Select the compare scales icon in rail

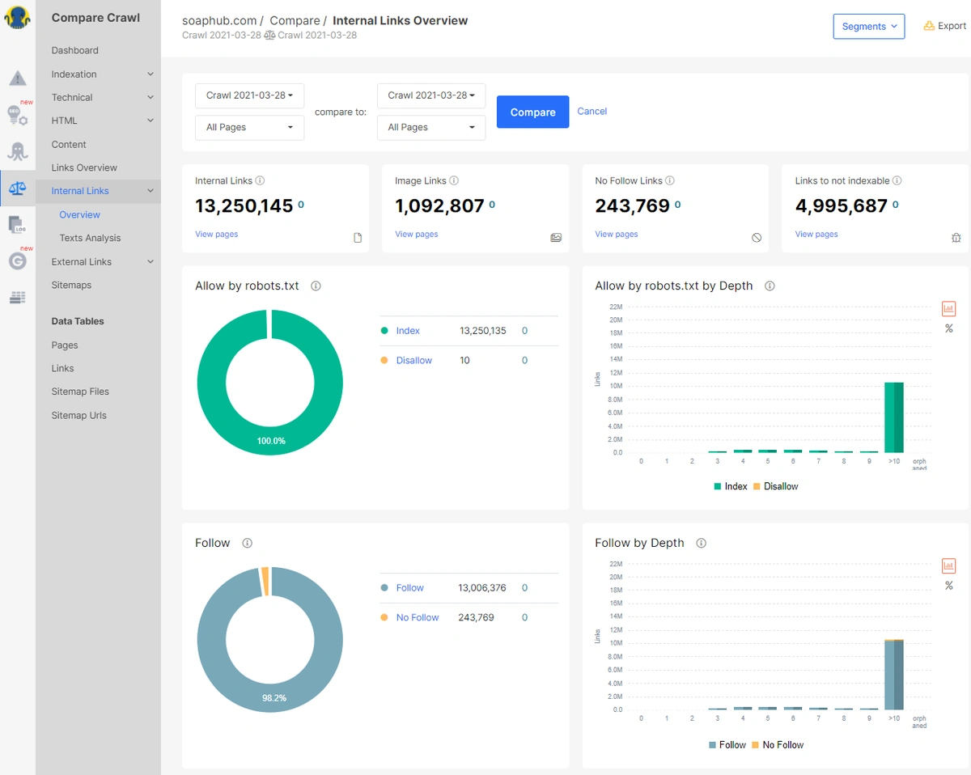[17, 188]
